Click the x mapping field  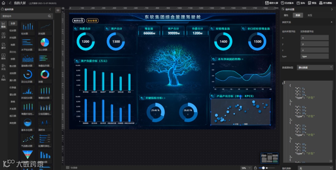[314, 38]
